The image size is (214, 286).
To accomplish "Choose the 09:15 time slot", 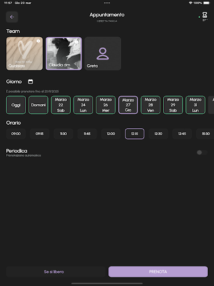I will pos(39,134).
